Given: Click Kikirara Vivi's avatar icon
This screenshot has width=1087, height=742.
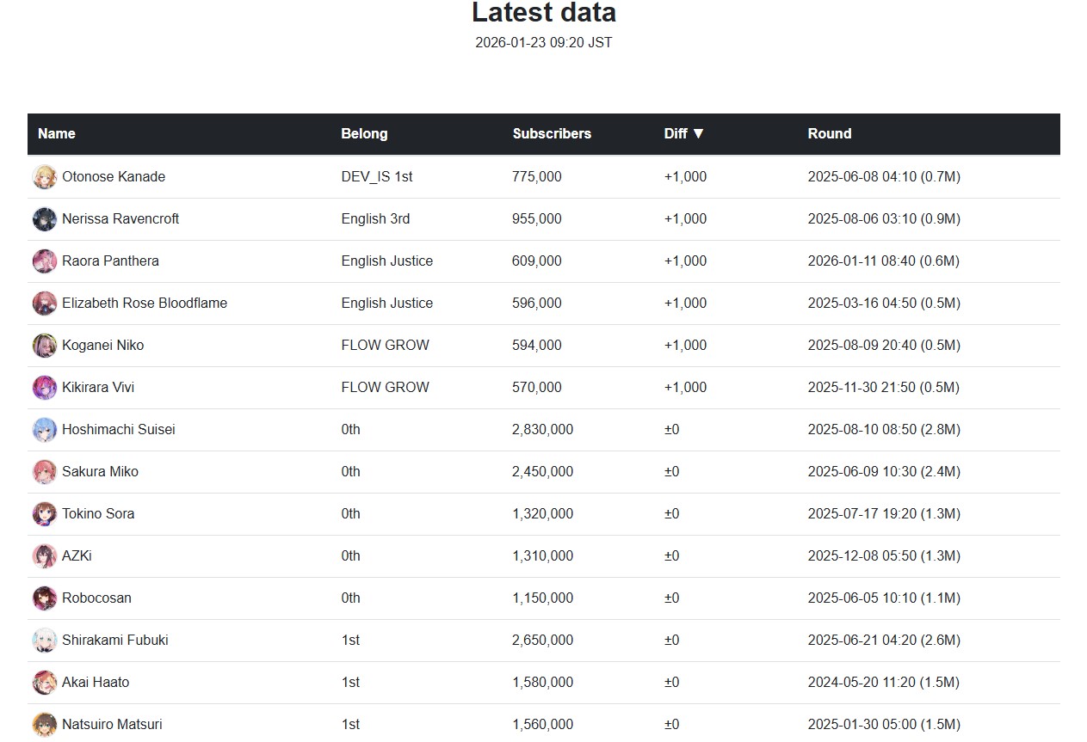Looking at the screenshot, I should pyautogui.click(x=45, y=388).
